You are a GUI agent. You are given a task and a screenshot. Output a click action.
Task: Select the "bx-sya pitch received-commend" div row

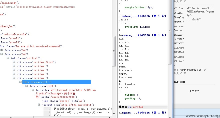31,46
